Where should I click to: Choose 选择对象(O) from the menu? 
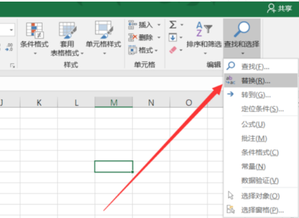[261, 196]
